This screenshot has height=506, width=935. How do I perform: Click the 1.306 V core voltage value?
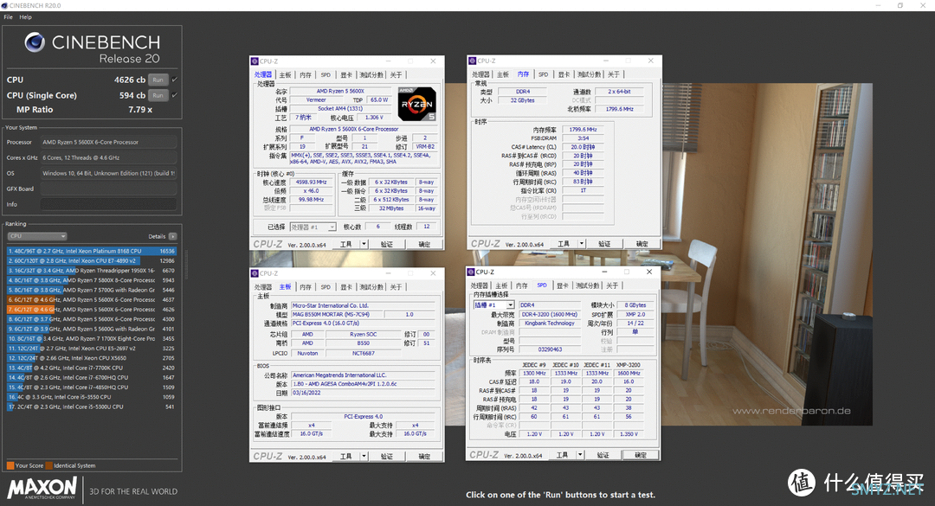coord(374,118)
